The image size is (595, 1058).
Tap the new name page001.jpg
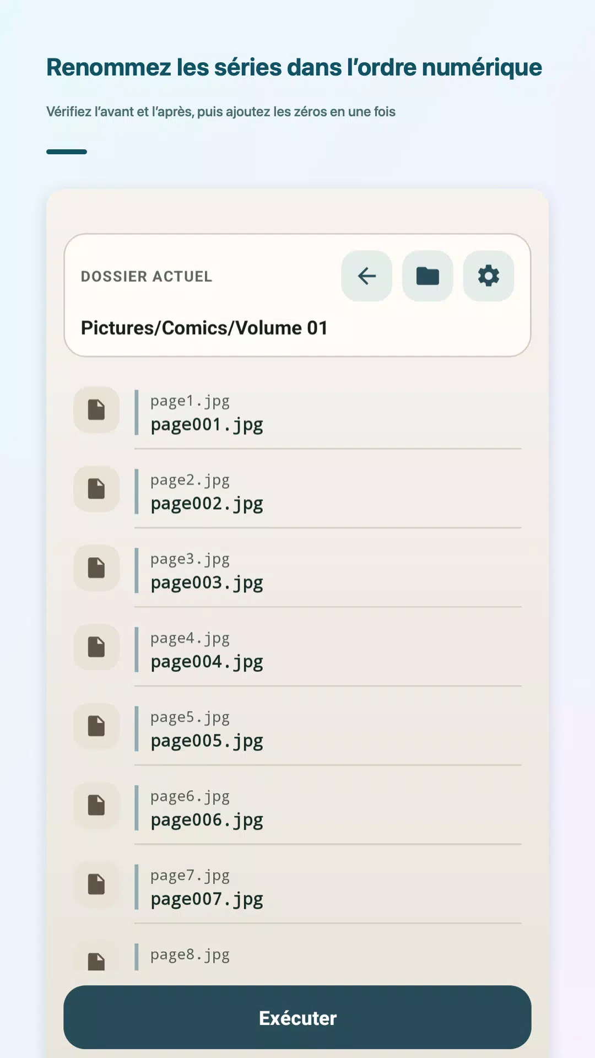click(207, 425)
